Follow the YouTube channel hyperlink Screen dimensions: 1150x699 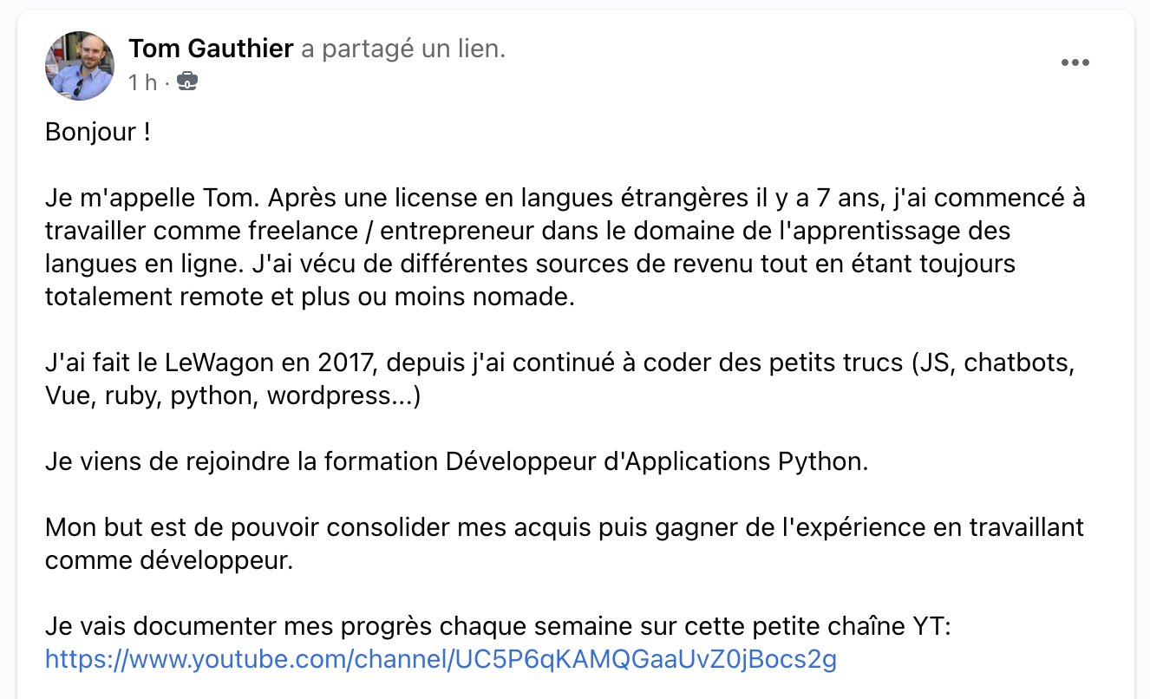click(x=439, y=659)
